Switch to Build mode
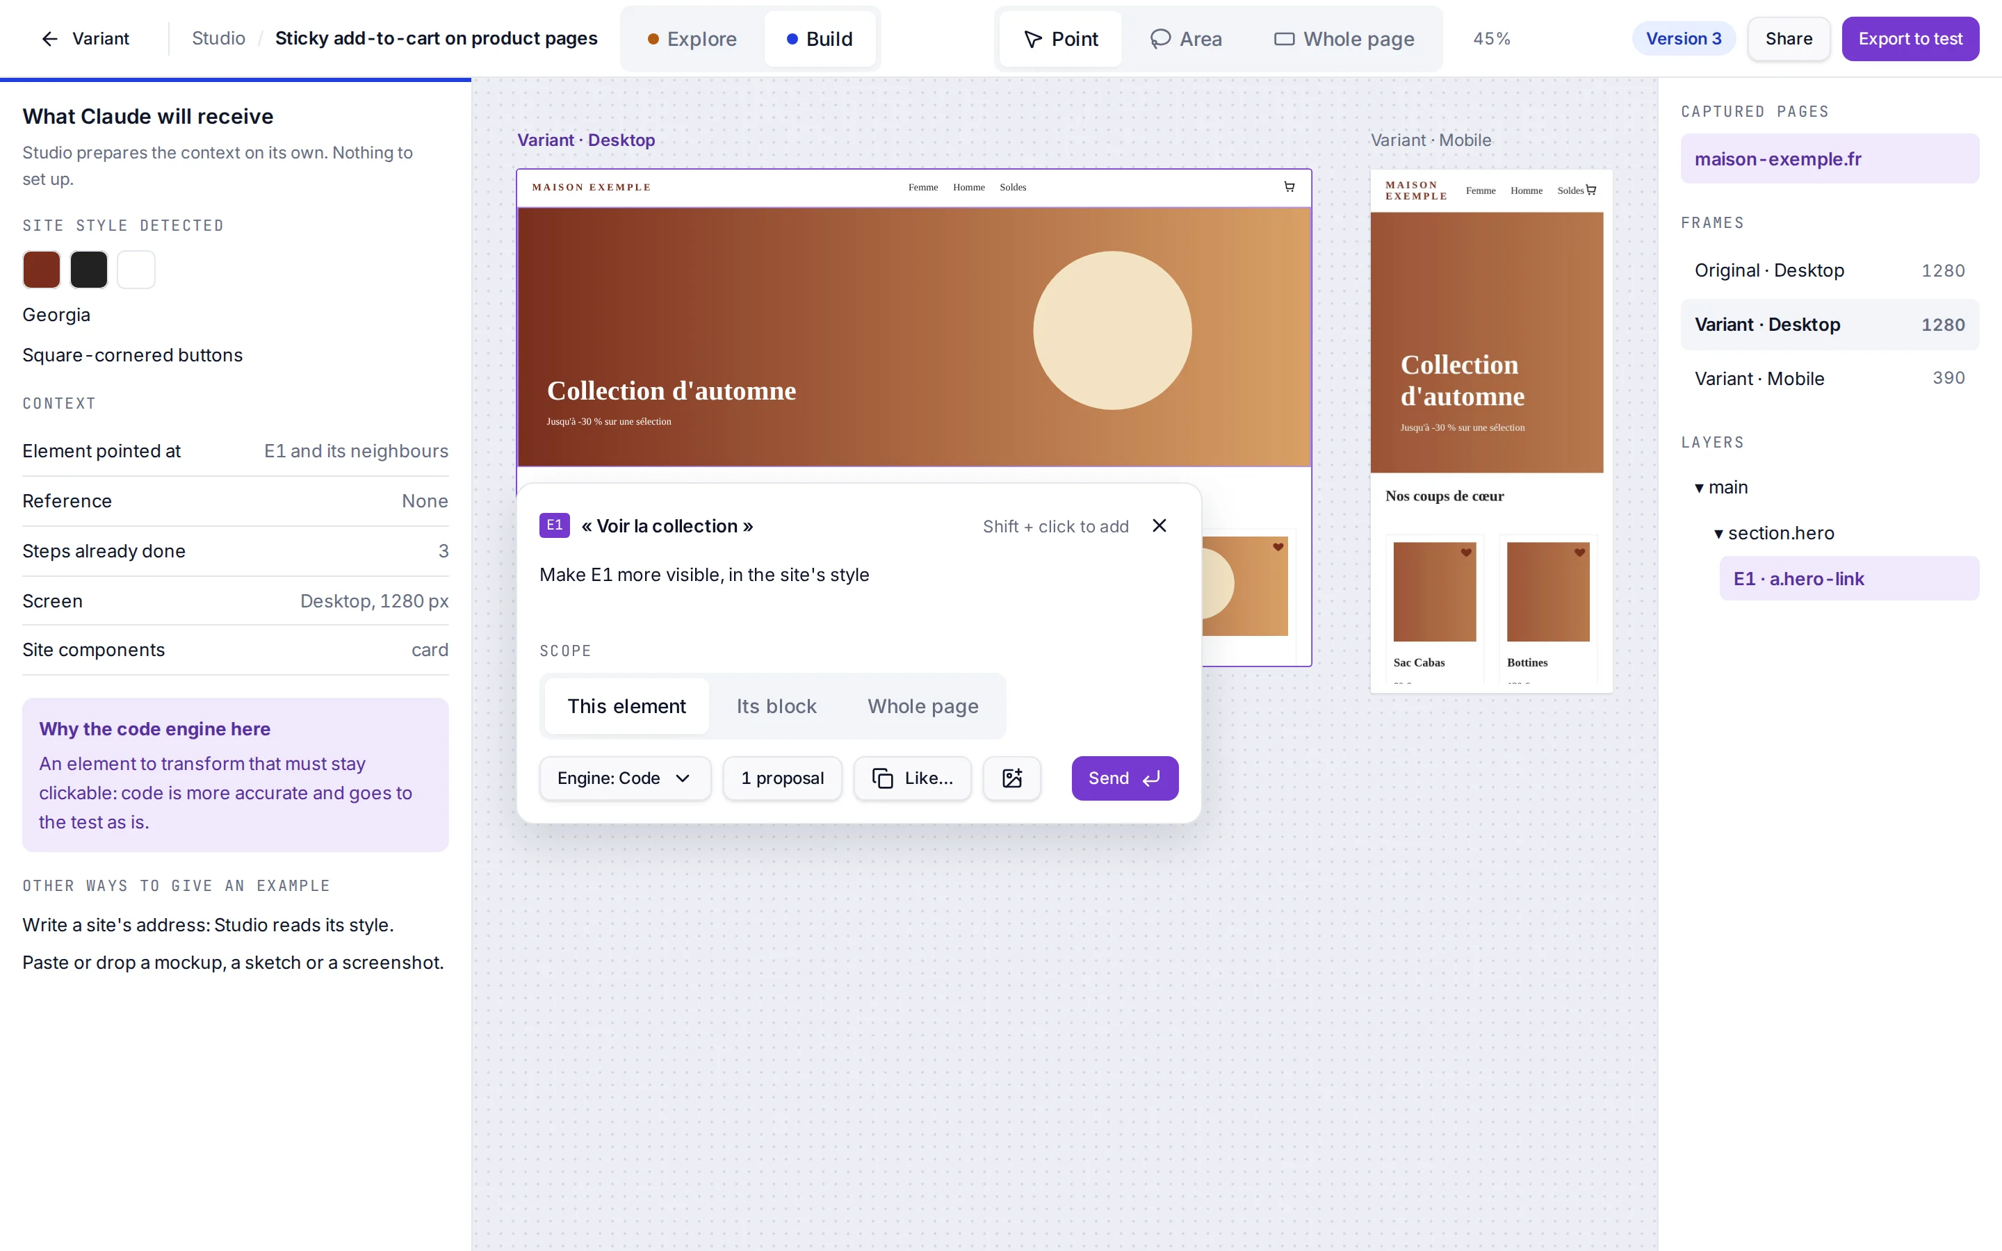Image resolution: width=2002 pixels, height=1251 pixels. (819, 39)
